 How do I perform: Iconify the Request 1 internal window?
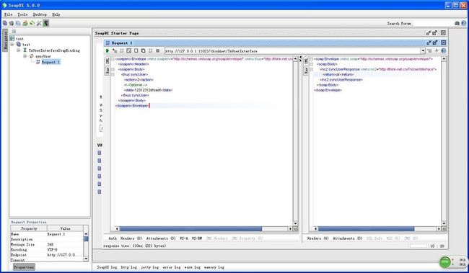(429, 42)
